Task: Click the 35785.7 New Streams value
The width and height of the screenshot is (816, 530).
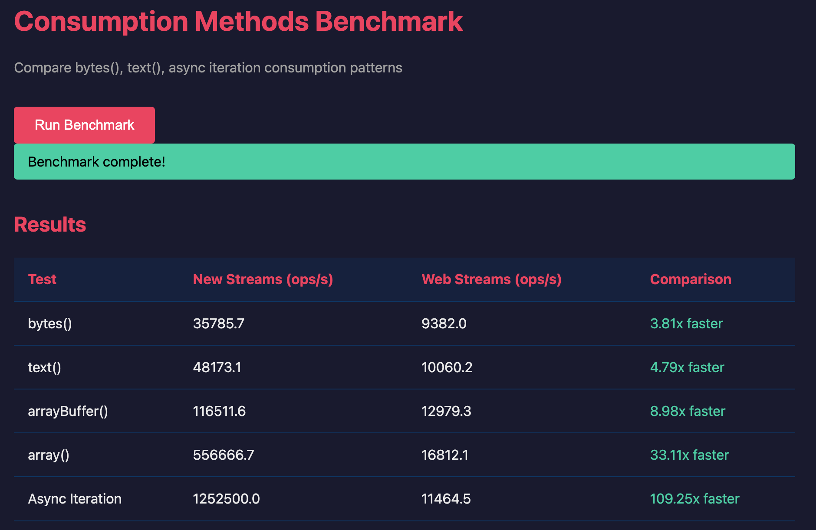Action: 218,324
